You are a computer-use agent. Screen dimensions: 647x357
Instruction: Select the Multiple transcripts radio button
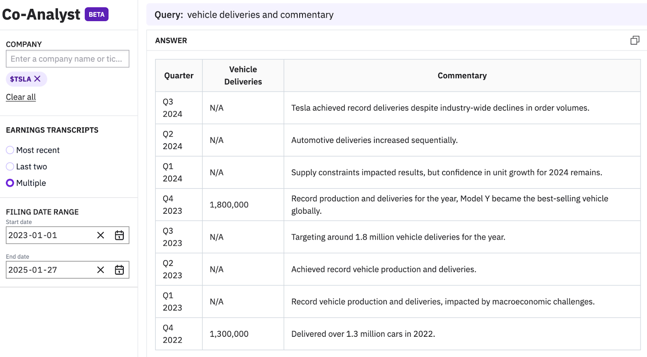10,183
